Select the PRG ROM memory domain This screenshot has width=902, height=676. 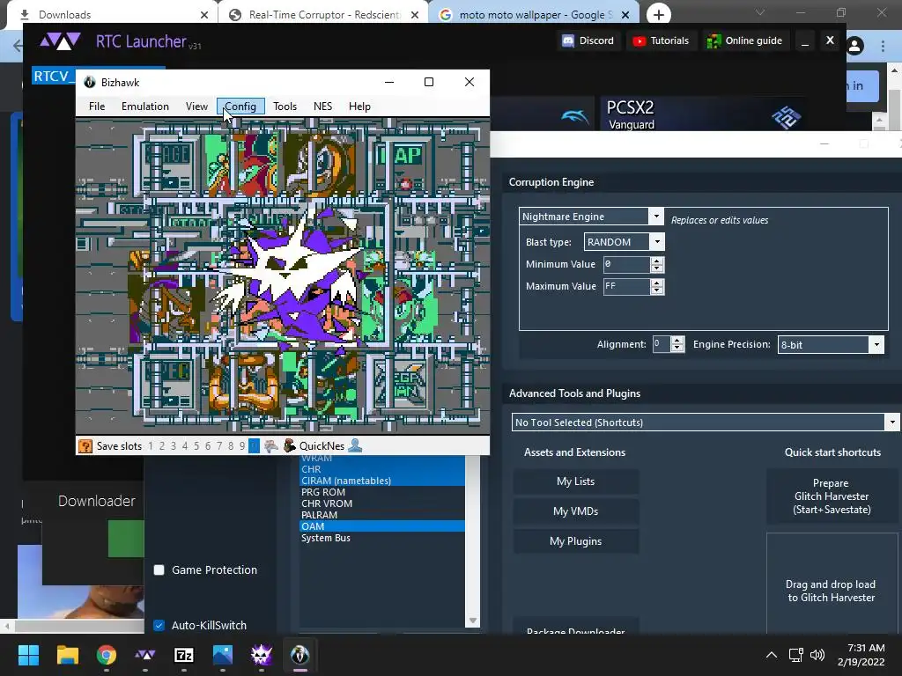(382, 492)
